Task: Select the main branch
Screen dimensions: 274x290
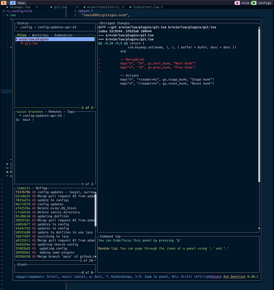Action: 27,120
